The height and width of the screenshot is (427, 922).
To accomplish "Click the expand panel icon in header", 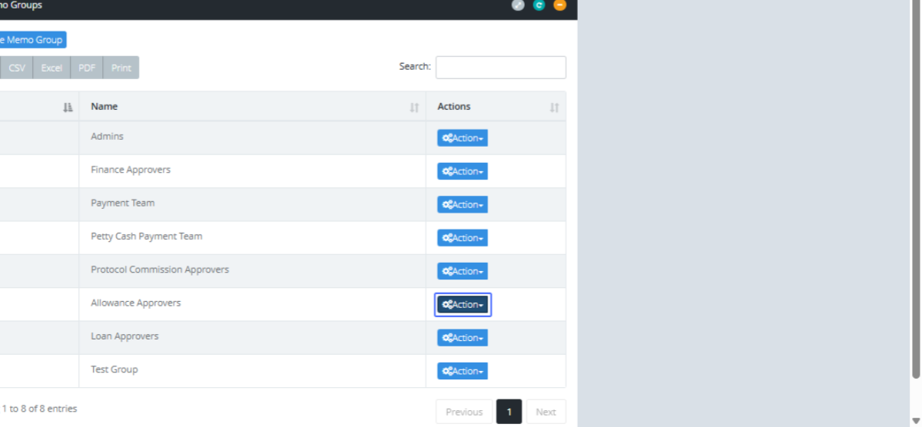I will [519, 5].
